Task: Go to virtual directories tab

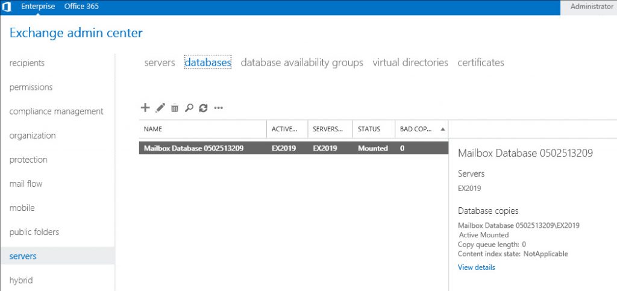Action: coord(410,63)
